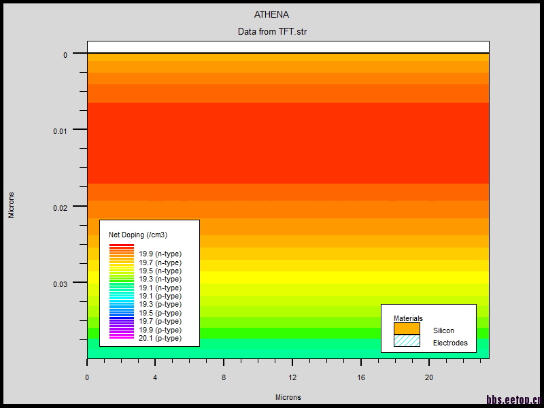Click the 20 tick label on X axis

tap(428, 377)
